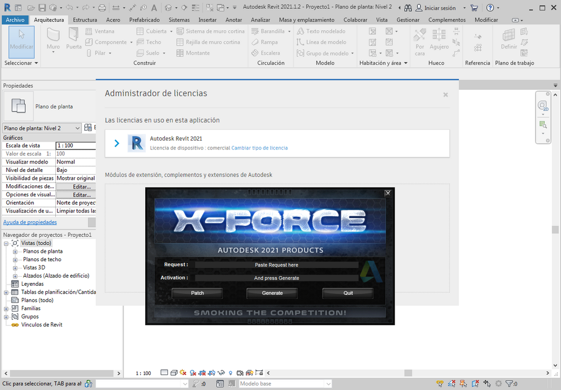Click the Escalera stair tool
Viewport: 561px width, 390px height.
pos(266,53)
